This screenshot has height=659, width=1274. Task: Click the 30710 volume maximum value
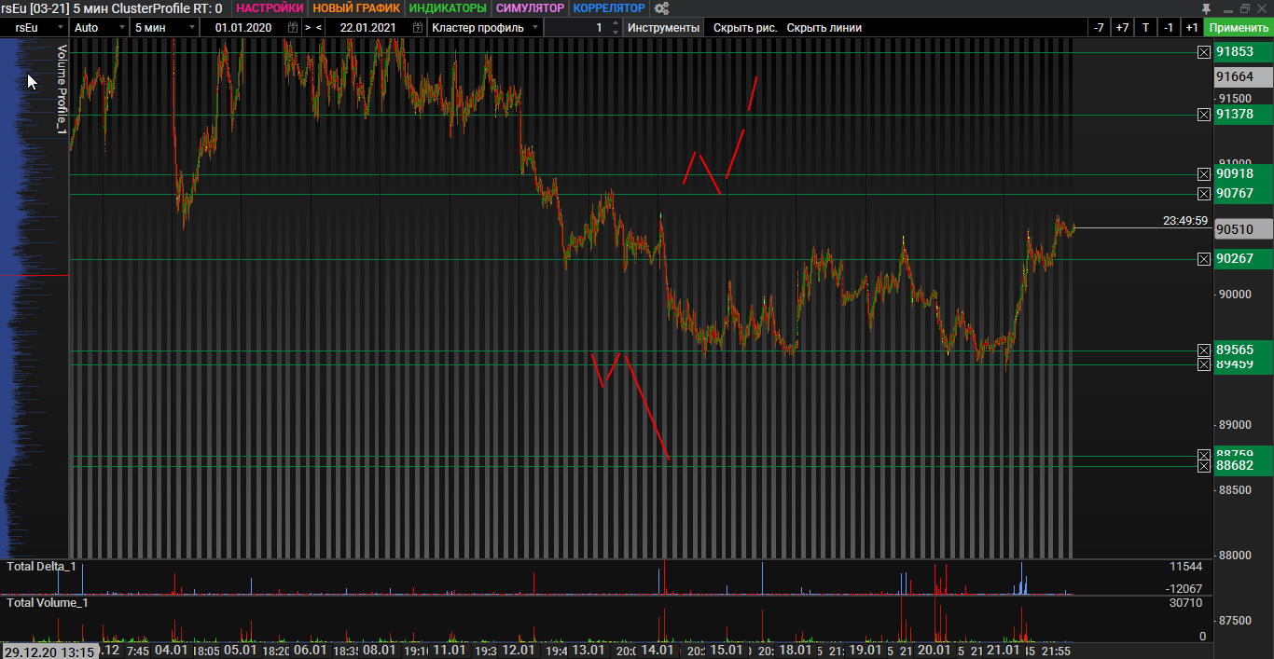1185,603
